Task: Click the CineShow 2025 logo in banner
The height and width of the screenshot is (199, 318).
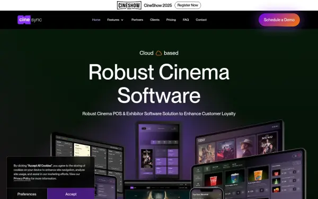Action: [x=129, y=5]
